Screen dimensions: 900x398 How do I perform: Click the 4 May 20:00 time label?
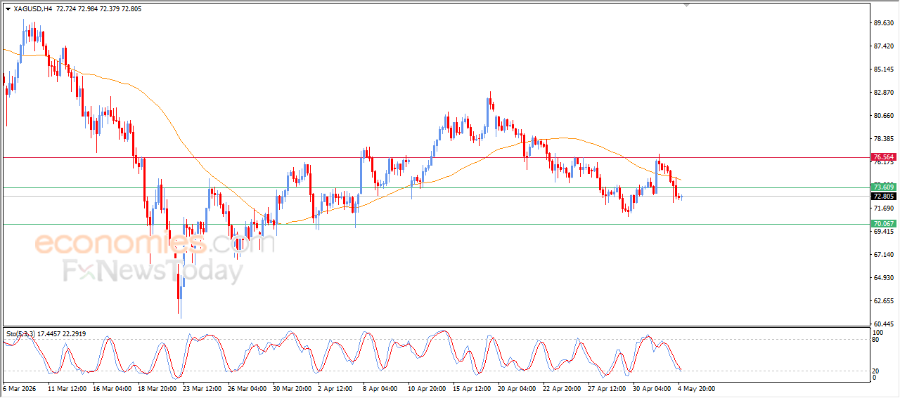click(x=697, y=388)
